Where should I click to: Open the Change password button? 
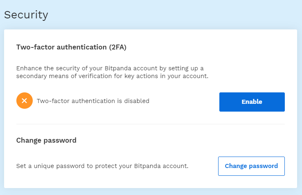[x=251, y=166]
